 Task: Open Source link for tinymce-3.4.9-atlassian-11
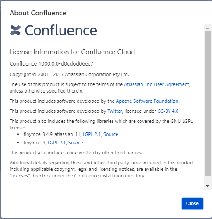[x=111, y=134]
